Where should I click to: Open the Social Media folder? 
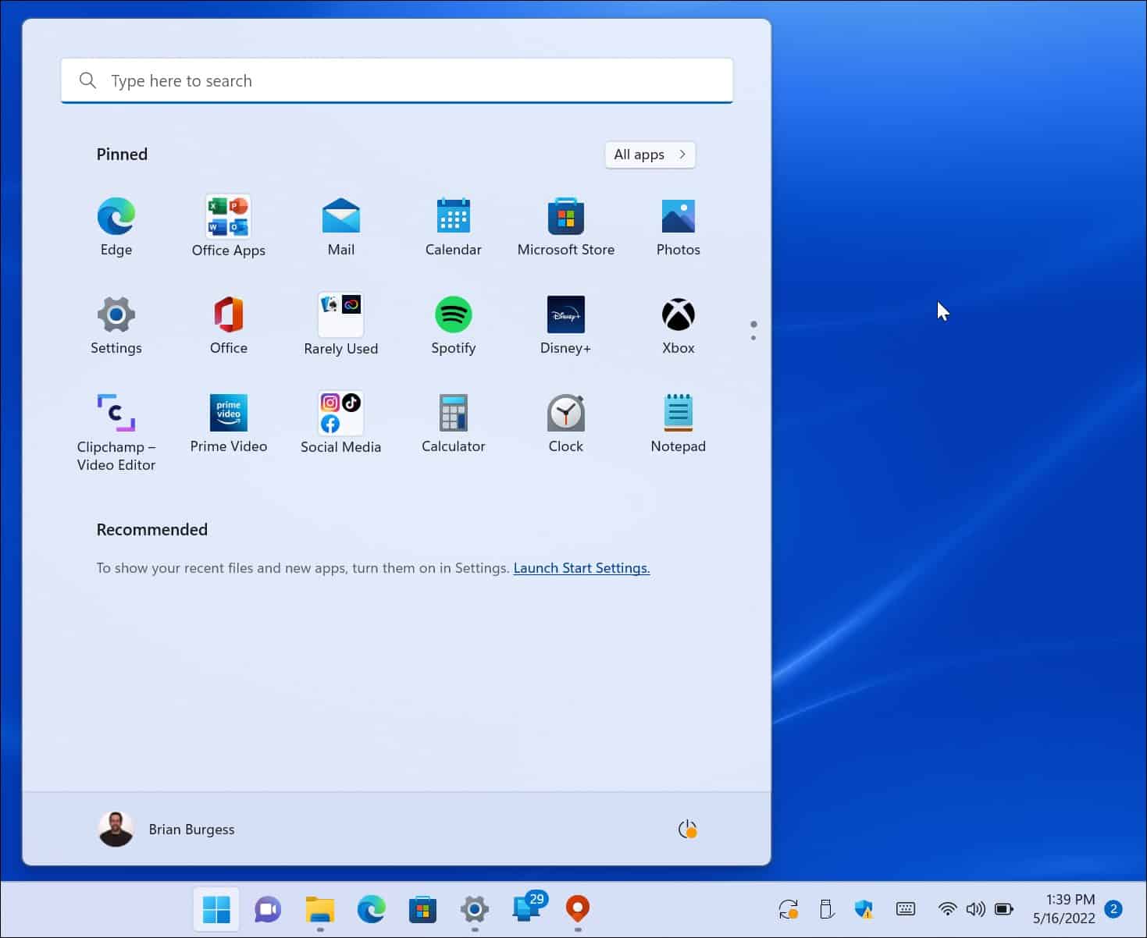click(340, 414)
